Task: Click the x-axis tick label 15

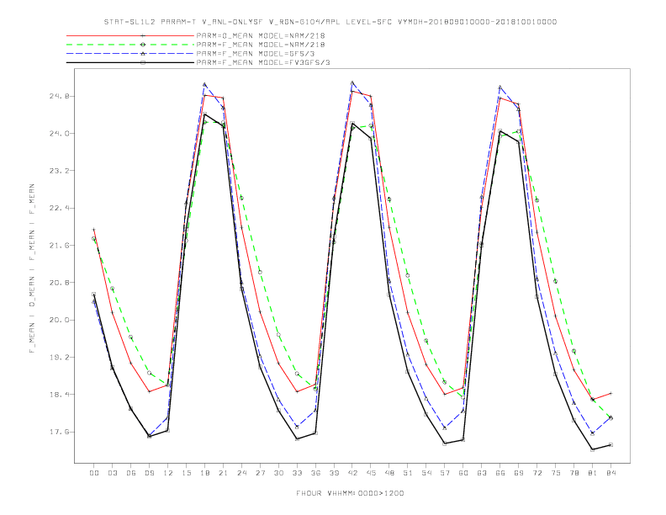Action: [x=186, y=473]
